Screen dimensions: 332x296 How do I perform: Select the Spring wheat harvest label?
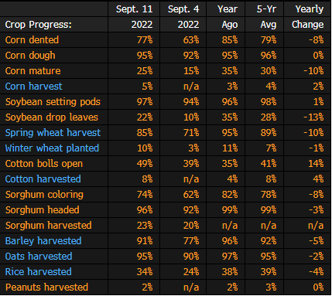pos(53,133)
